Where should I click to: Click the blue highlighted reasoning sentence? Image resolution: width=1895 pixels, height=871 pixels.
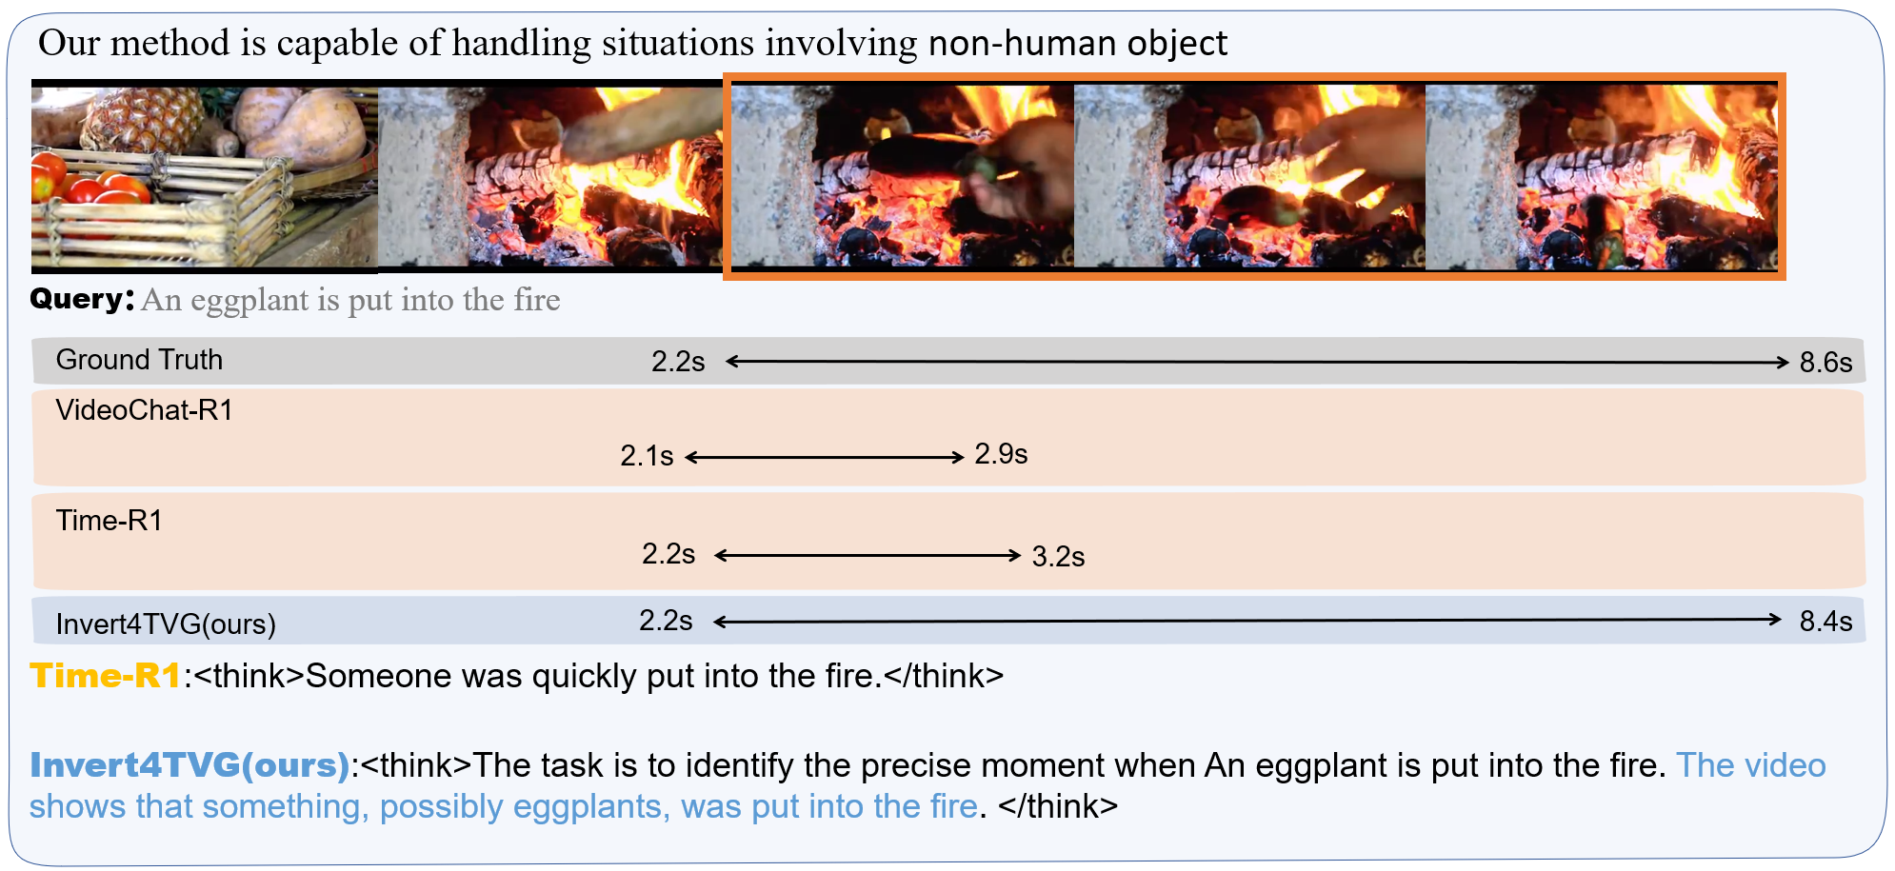[503, 806]
